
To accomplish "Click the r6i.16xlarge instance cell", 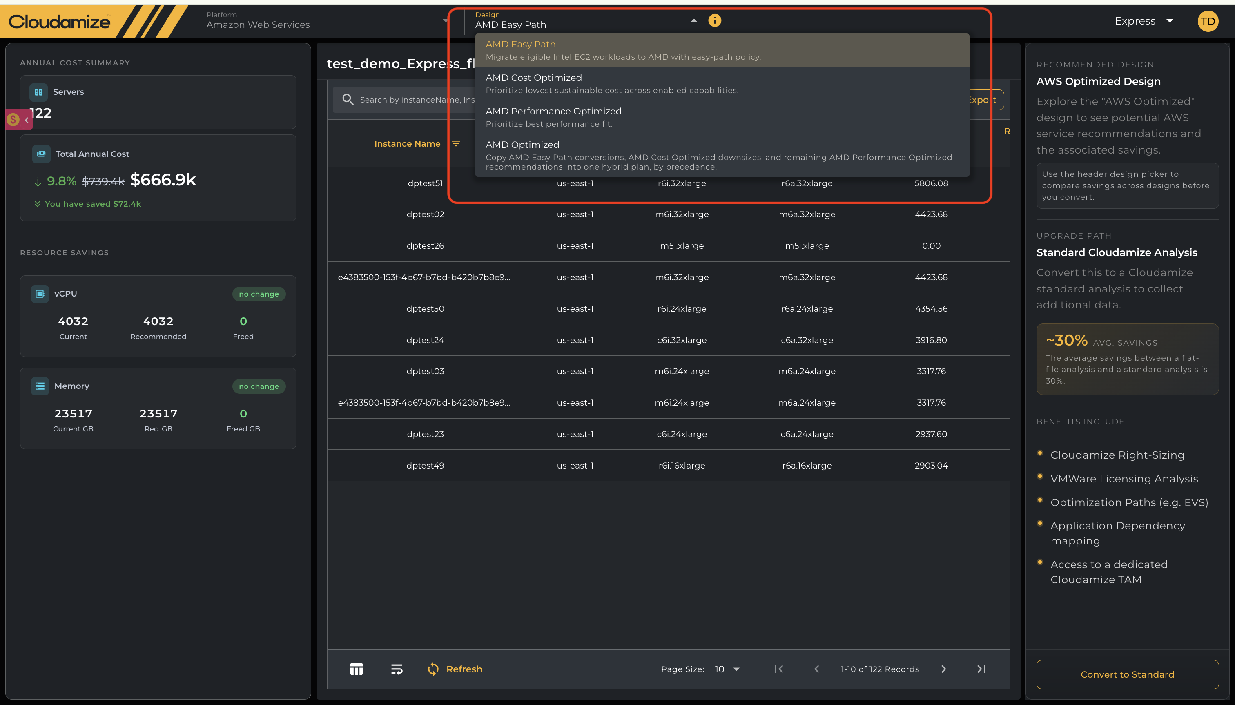I will 682,465.
